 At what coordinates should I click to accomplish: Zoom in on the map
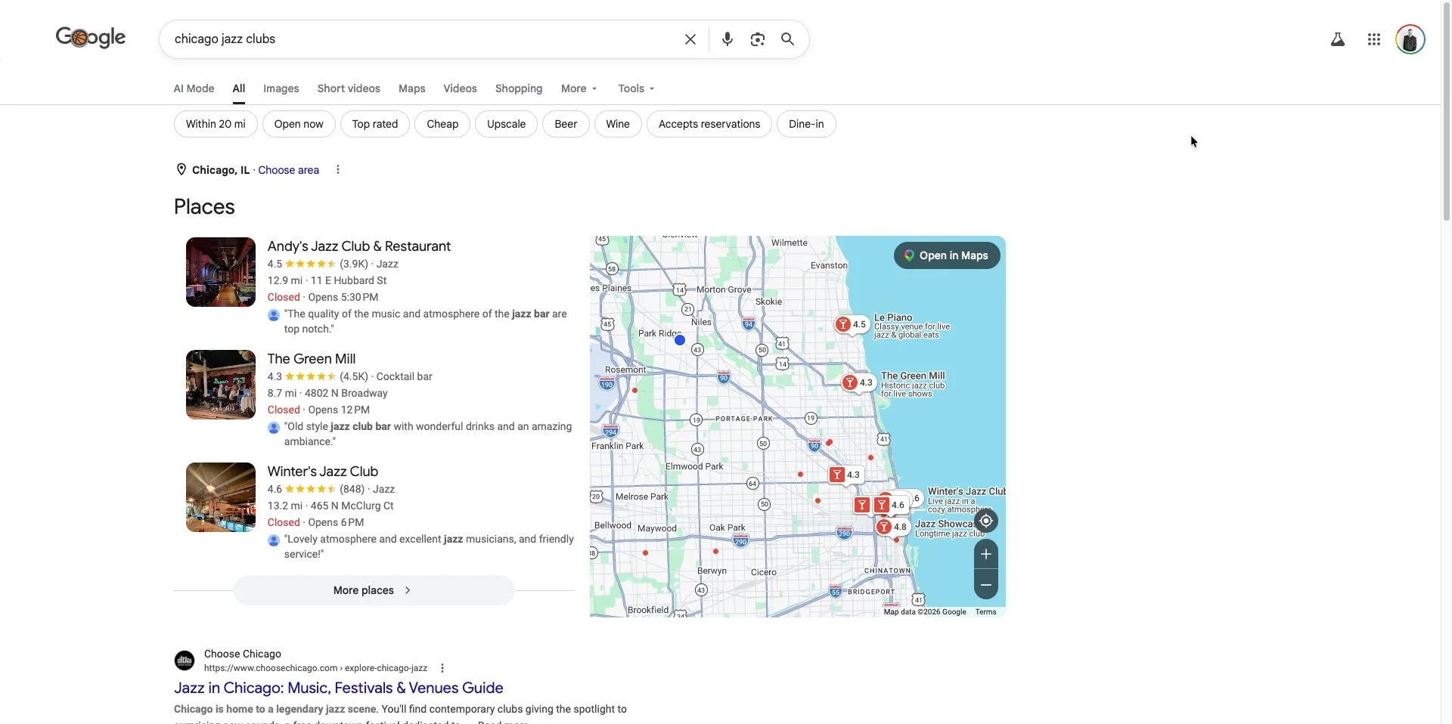[985, 554]
